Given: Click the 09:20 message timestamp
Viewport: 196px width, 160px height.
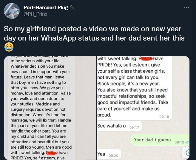Looking at the screenshot, I should [x=113, y=156].
